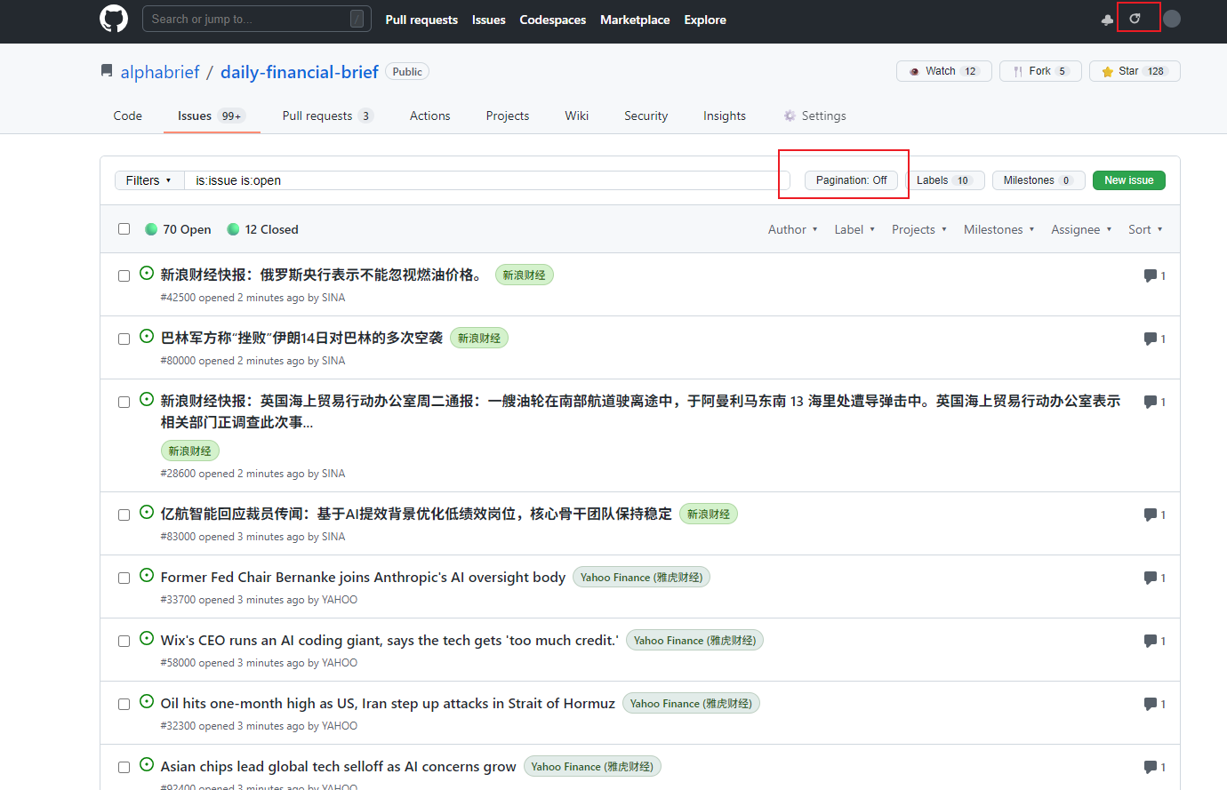Click the issue filter field containing is:issue is:open
This screenshot has height=790, width=1227.
(x=487, y=180)
